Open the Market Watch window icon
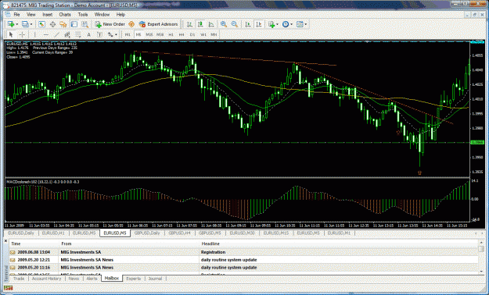Image resolution: width=489 pixels, height=295 pixels. pos(41,24)
